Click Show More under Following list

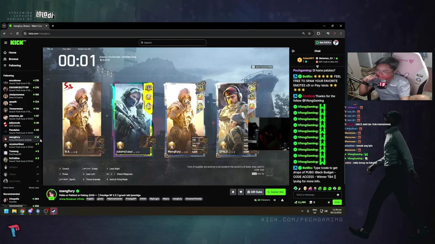[x=8, y=188]
